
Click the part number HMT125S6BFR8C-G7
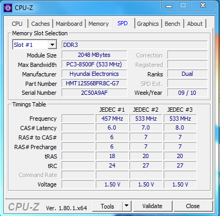(x=94, y=83)
